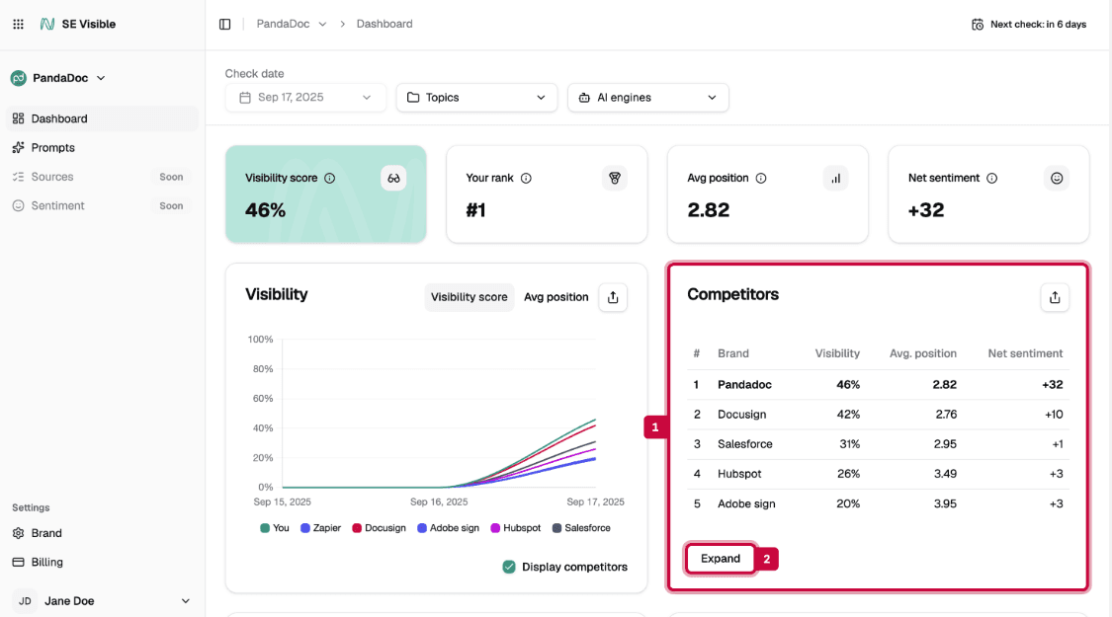Toggle the sidebar panel icon
This screenshot has width=1112, height=617.
point(224,24)
